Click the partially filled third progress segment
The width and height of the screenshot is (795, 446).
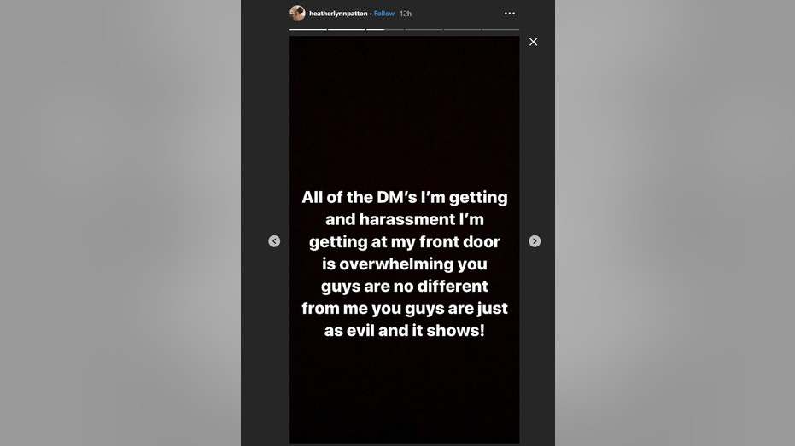click(x=385, y=30)
